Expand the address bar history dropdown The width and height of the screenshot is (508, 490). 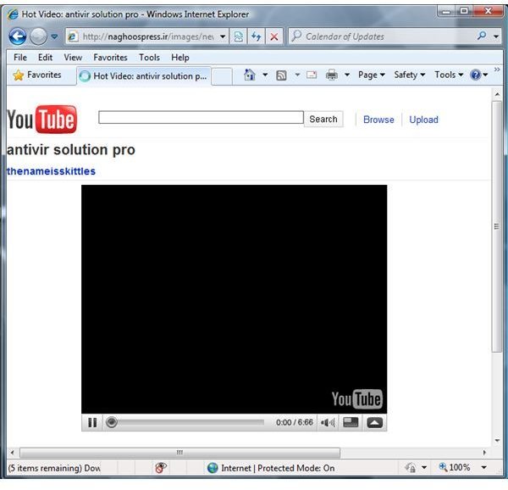coord(223,36)
